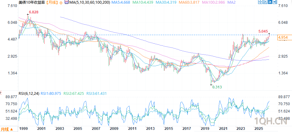Click the 2025 label on the time axis
This screenshot has width=292, height=132.
click(x=259, y=129)
